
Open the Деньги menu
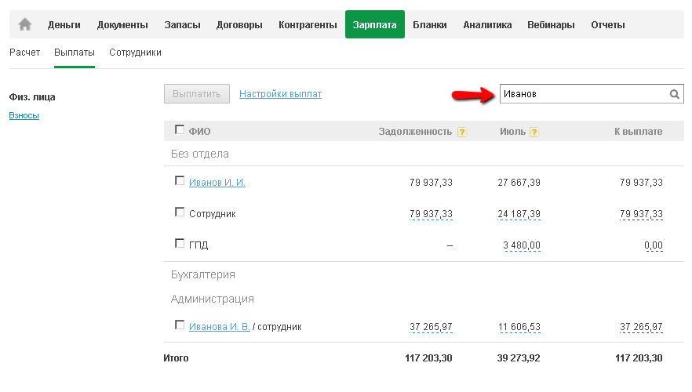64,24
